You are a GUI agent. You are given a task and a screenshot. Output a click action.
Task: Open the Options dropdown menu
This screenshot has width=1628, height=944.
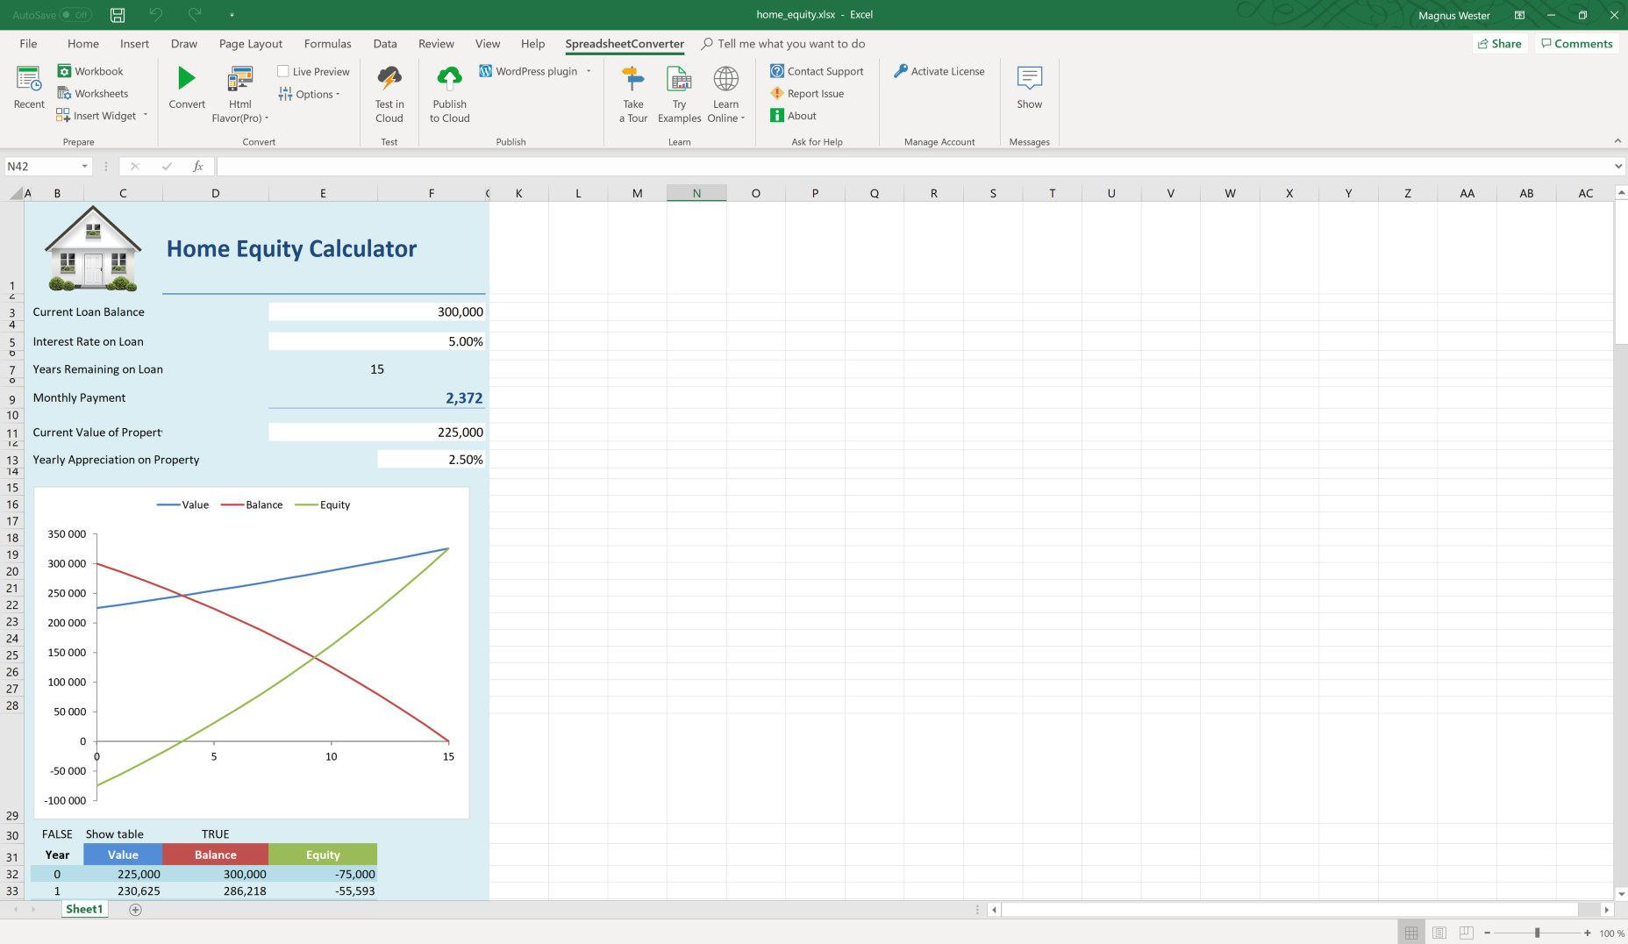[309, 94]
